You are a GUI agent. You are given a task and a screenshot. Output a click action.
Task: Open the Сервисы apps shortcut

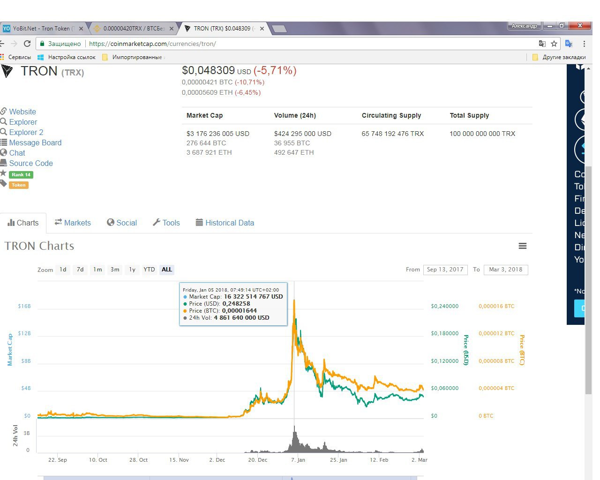(x=16, y=57)
